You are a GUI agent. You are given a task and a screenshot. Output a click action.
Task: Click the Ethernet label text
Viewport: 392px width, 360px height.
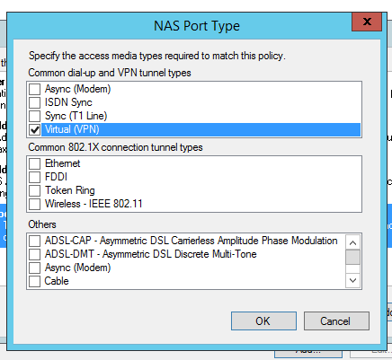click(x=63, y=163)
